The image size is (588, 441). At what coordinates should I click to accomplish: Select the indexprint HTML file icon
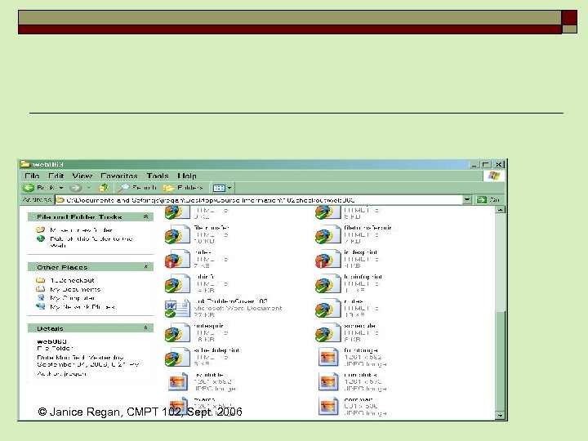tap(328, 260)
